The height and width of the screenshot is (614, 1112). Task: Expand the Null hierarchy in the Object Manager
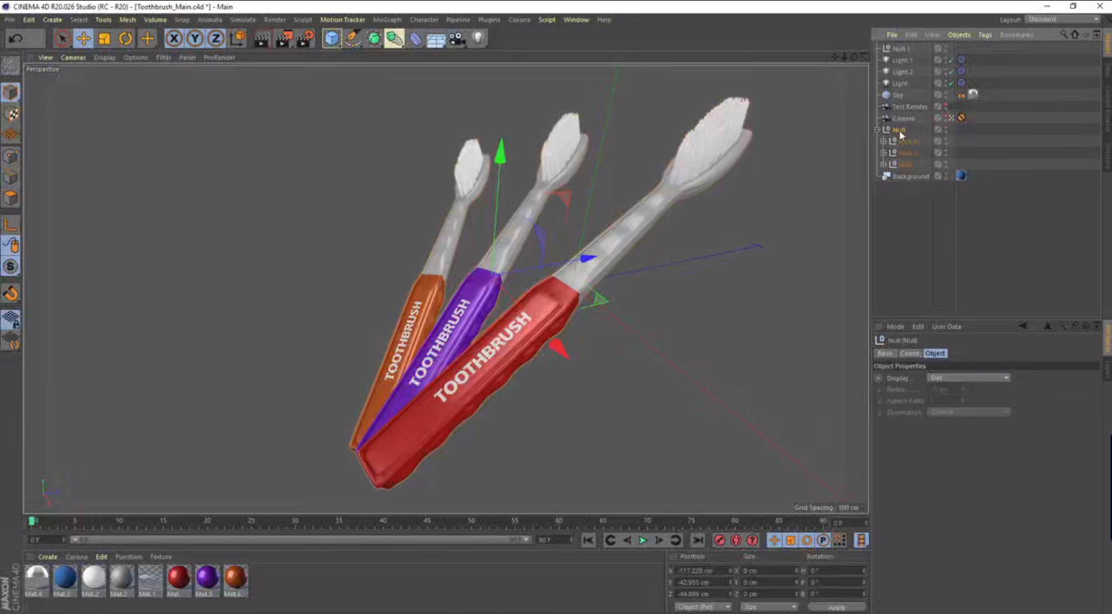(x=877, y=130)
